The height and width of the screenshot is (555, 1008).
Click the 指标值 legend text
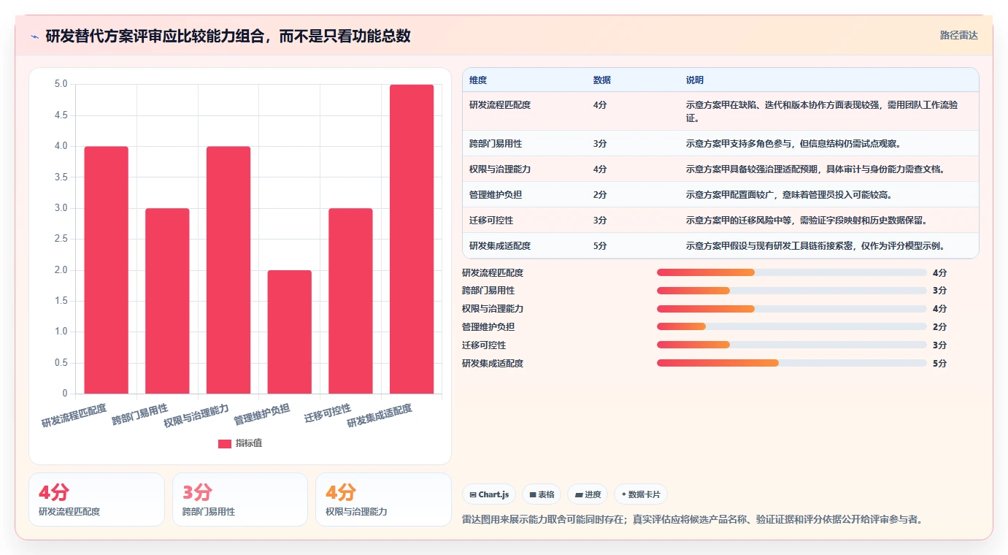tap(249, 443)
